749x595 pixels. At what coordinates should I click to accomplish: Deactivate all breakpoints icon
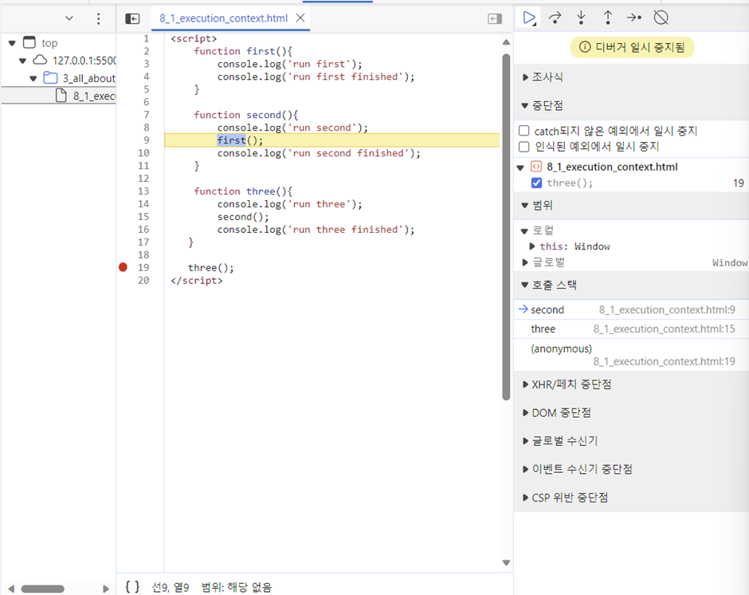(661, 18)
